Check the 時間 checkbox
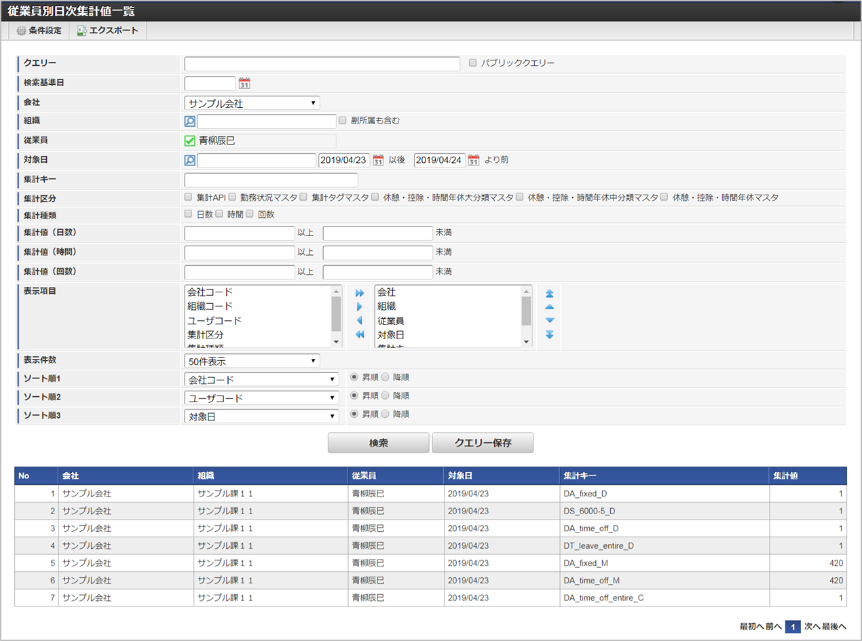 pyautogui.click(x=219, y=214)
